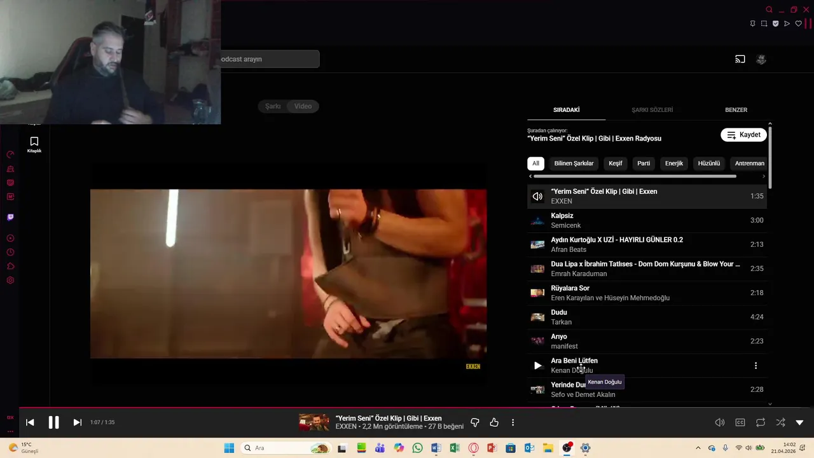Select the Antrenman filter chip
The image size is (814, 458).
coord(749,163)
